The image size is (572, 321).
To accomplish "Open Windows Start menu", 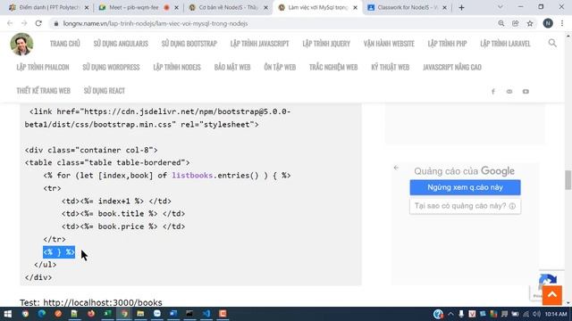I will pos(7,314).
